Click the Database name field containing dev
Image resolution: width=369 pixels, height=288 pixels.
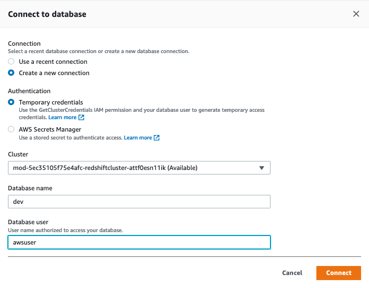(139, 202)
